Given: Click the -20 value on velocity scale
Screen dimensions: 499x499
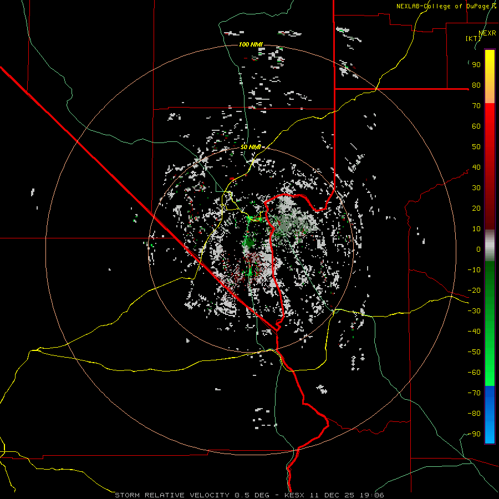Looking at the screenshot, I should pyautogui.click(x=474, y=291).
